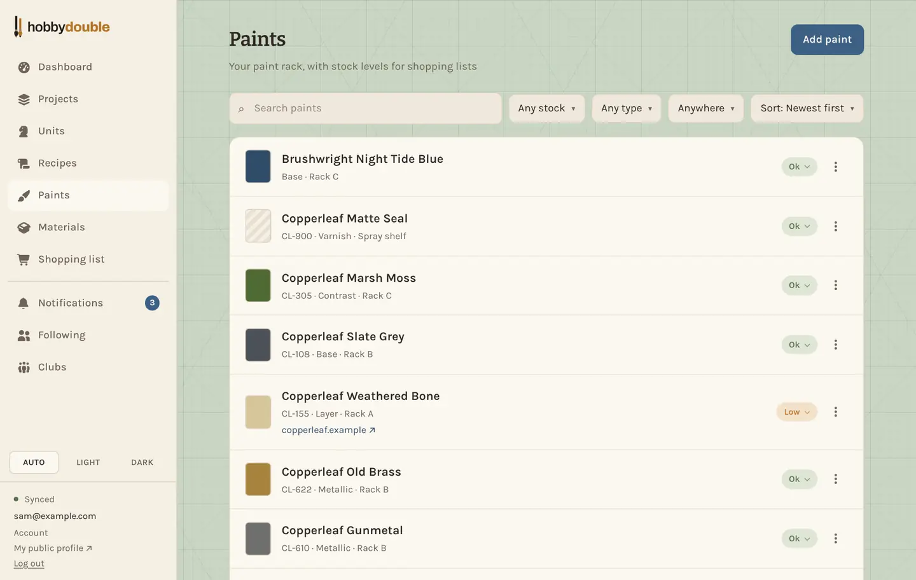This screenshot has width=916, height=580.
Task: Open the Materials sidebar item
Action: click(x=88, y=228)
